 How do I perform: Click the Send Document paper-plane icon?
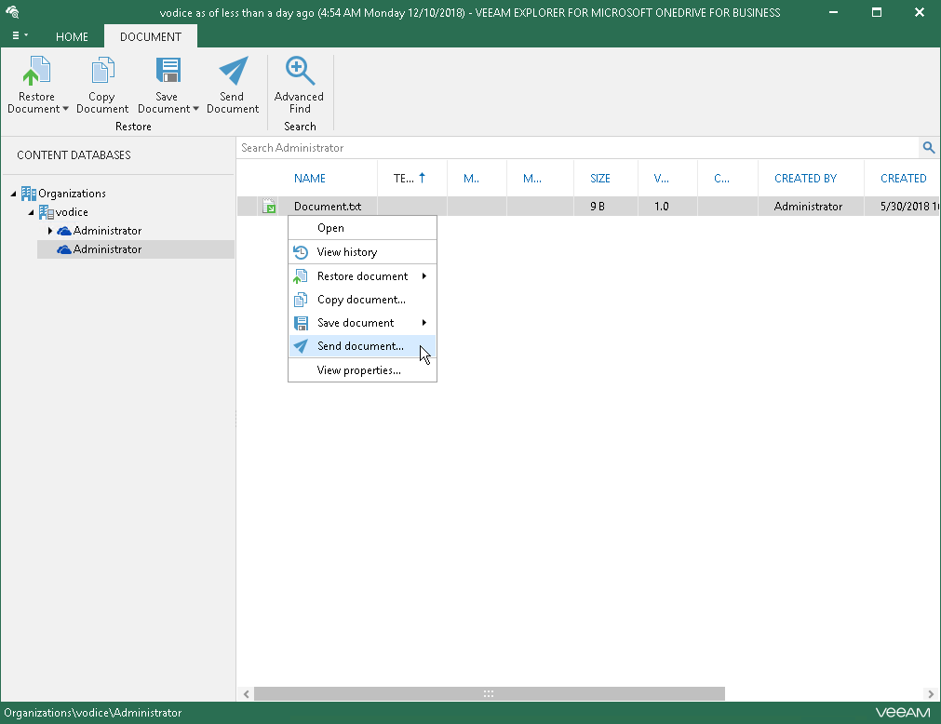[x=233, y=70]
